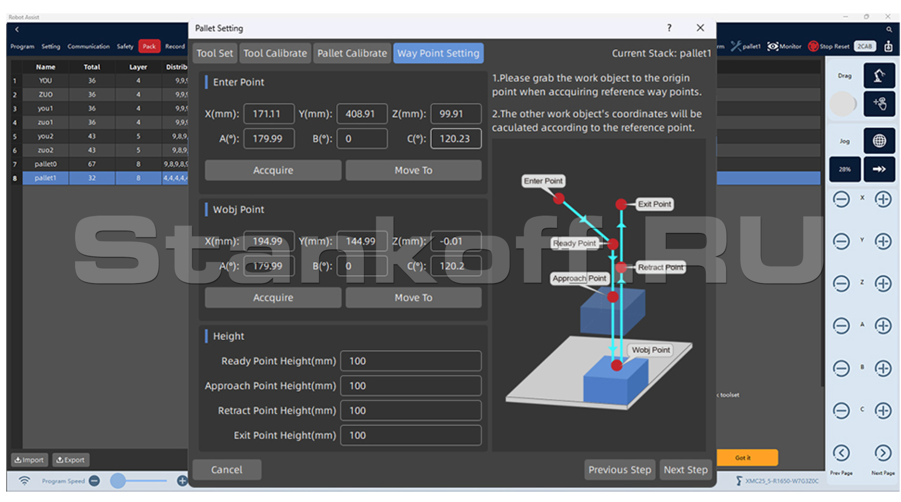Increase C rotation with plus button
The image size is (901, 502).
[x=883, y=411]
